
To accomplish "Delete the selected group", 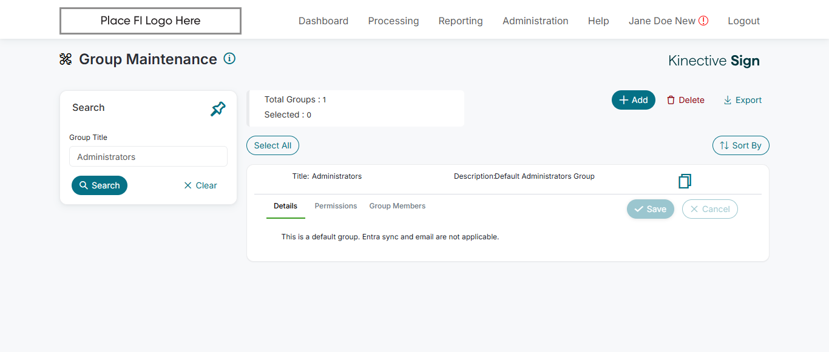I will 685,100.
